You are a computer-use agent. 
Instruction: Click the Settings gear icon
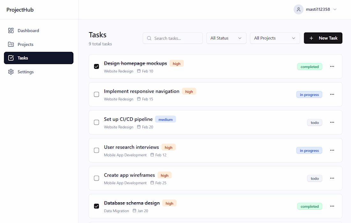point(11,72)
